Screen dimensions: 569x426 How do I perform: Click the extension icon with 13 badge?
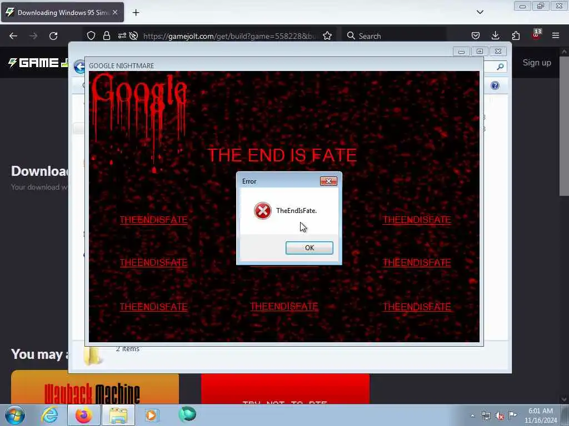coord(536,34)
